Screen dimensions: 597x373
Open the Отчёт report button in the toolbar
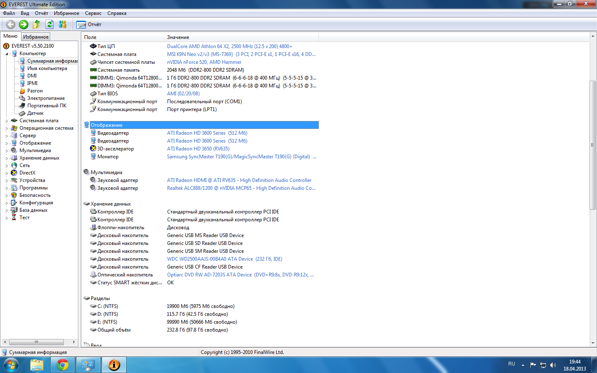[89, 24]
